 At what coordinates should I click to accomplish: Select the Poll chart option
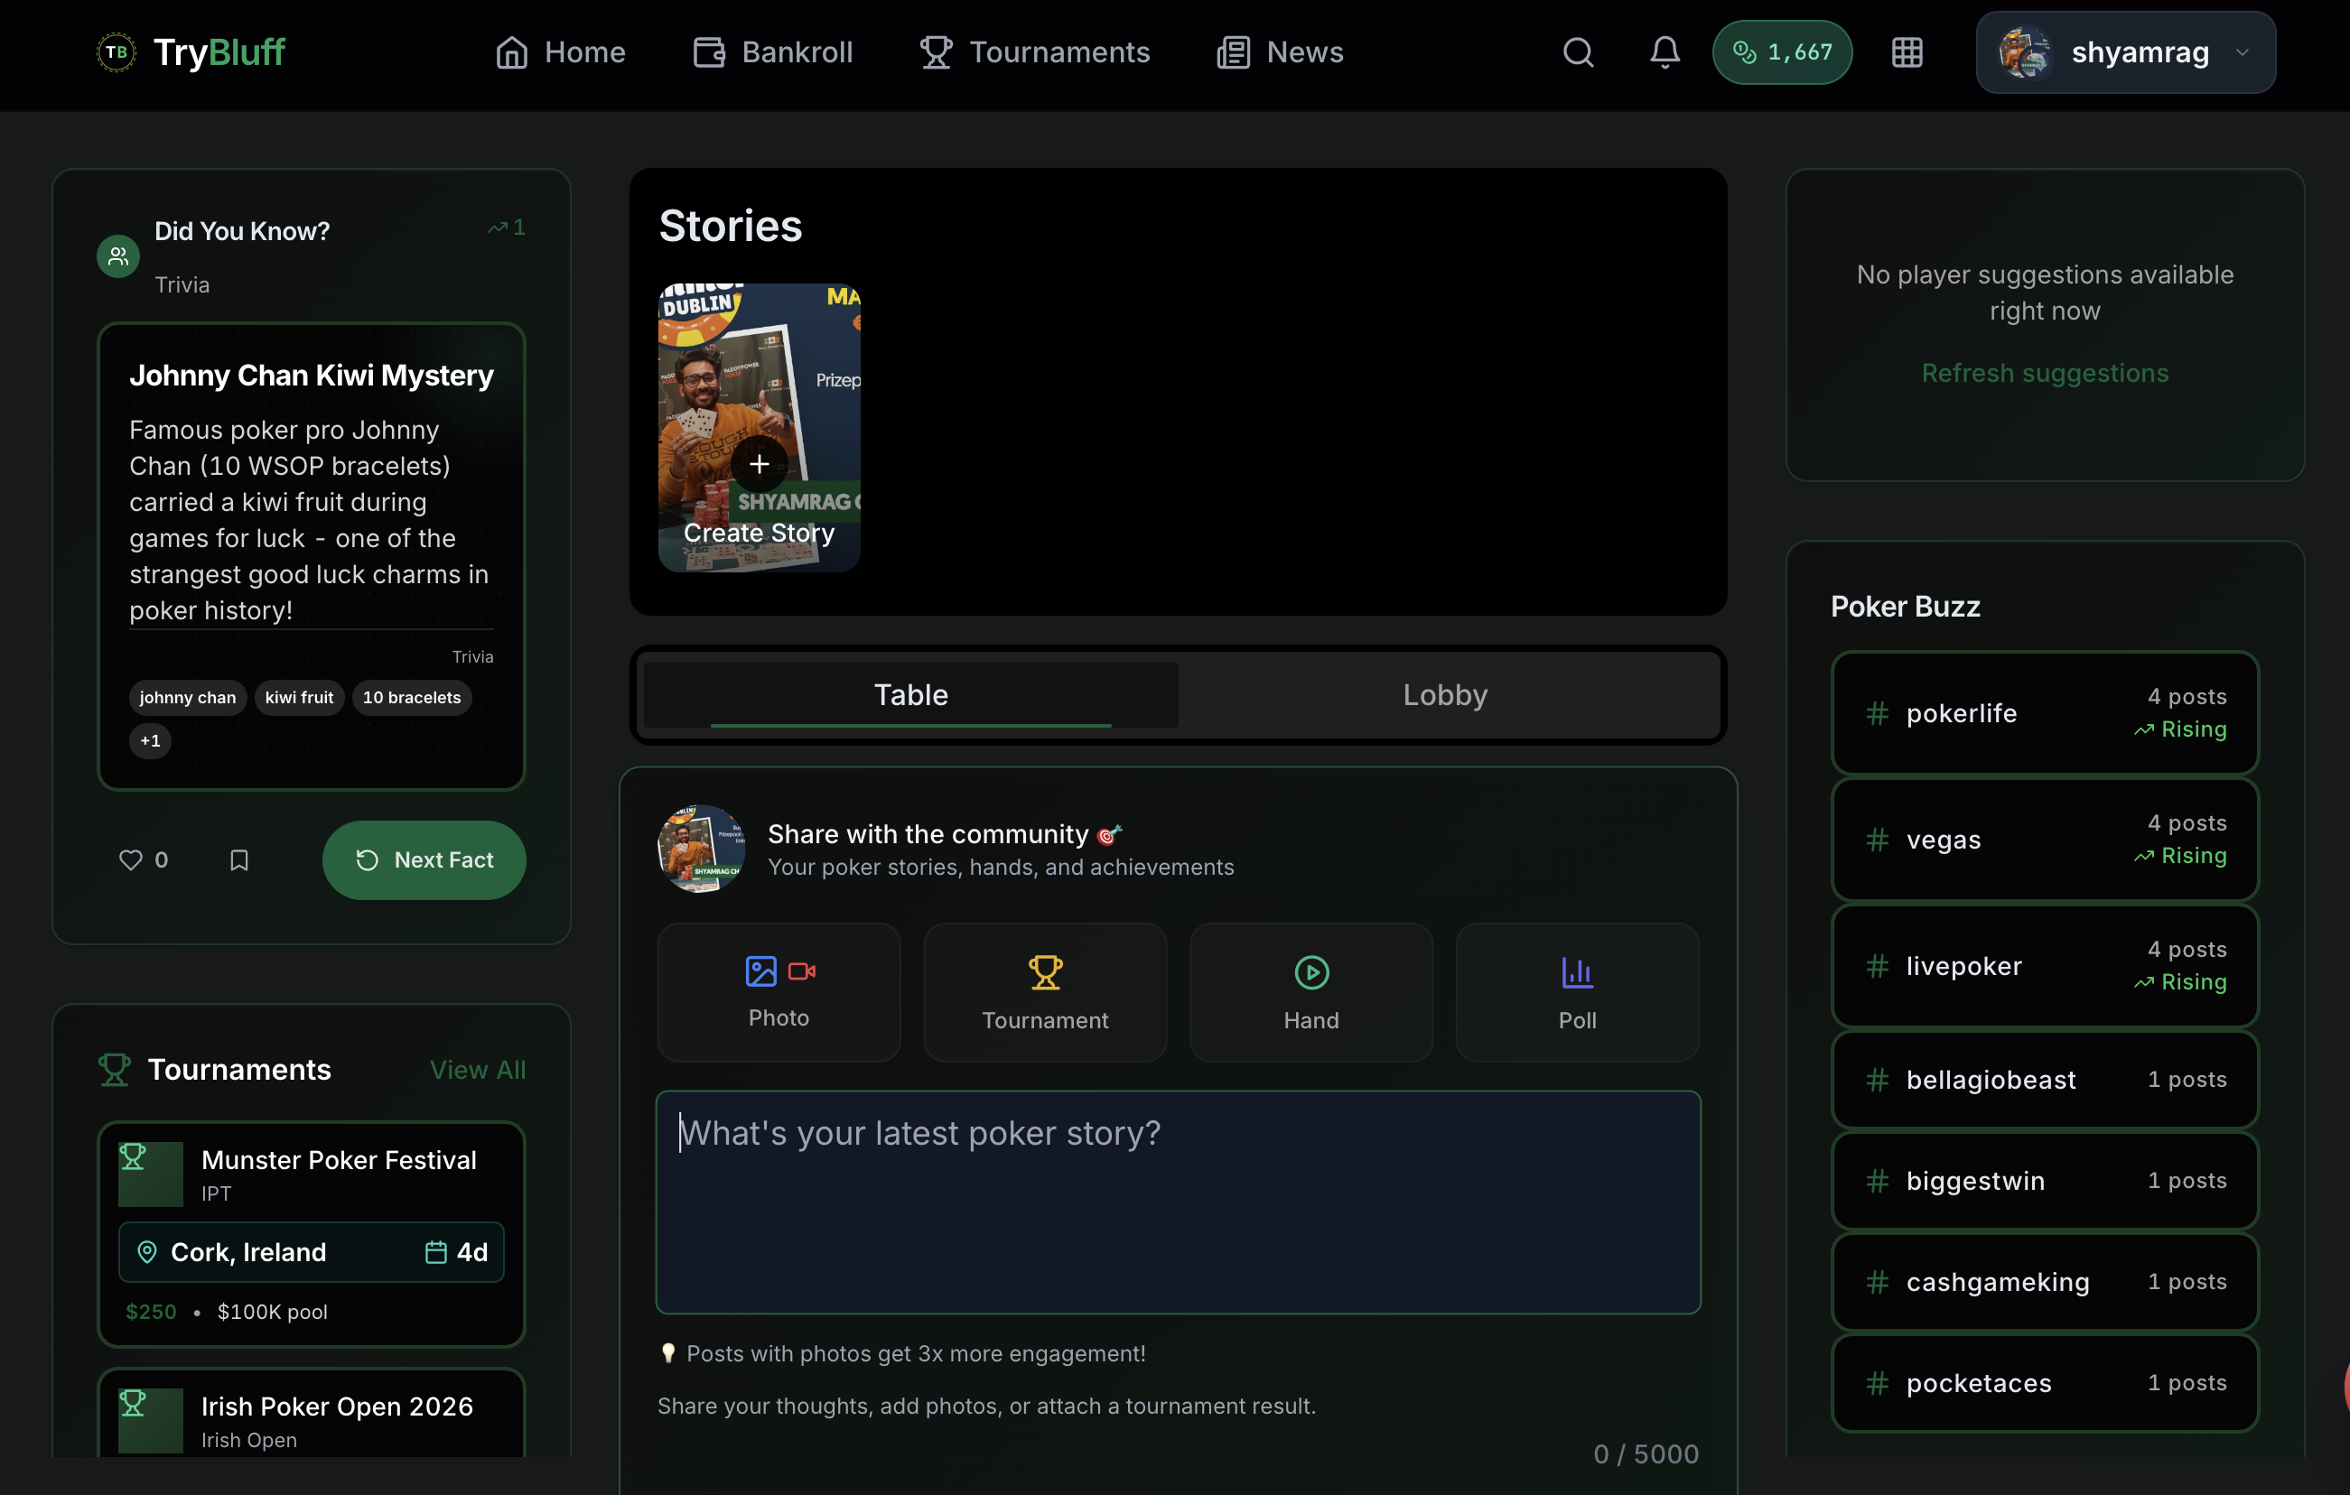[x=1576, y=991]
